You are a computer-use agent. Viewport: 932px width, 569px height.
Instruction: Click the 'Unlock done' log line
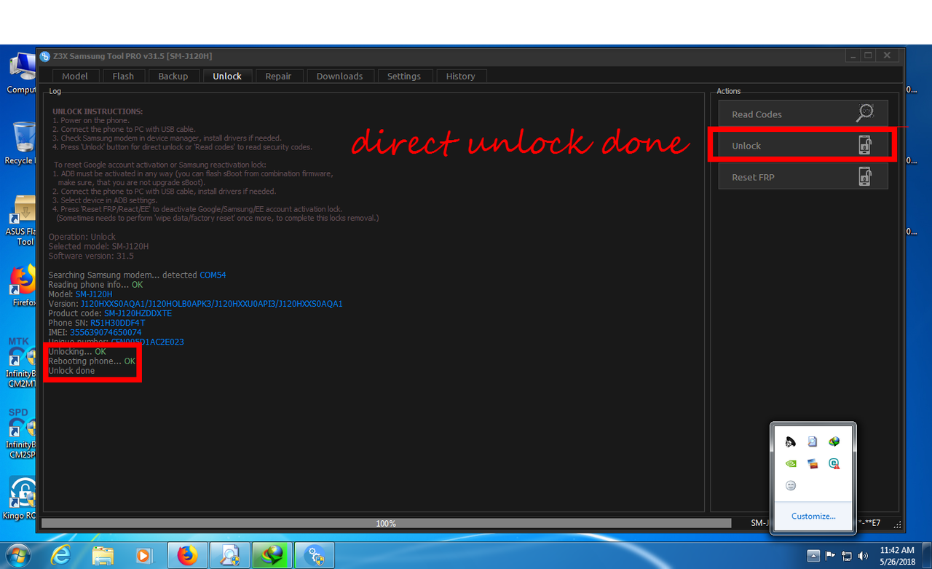pos(71,371)
